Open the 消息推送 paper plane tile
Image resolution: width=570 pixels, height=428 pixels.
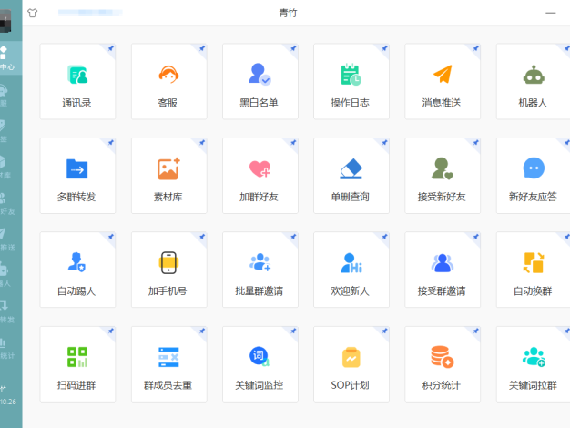[x=443, y=81]
